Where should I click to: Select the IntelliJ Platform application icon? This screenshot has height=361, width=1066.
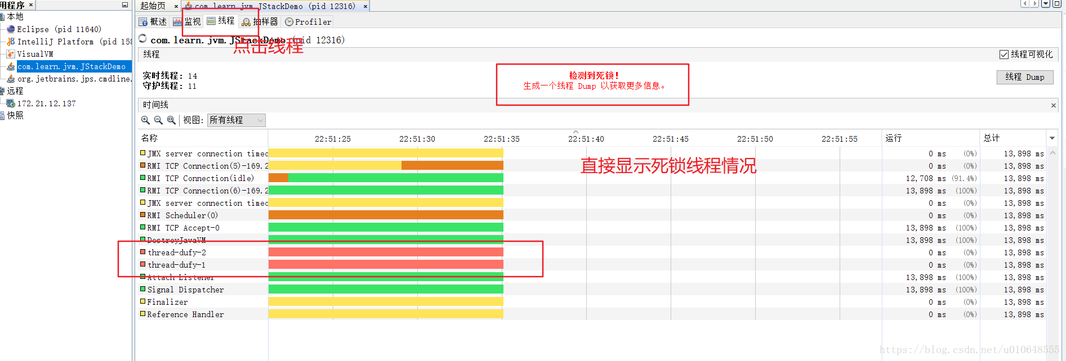tap(11, 42)
